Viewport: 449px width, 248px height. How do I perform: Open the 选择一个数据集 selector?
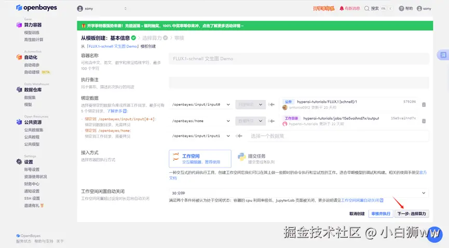click(x=338, y=136)
